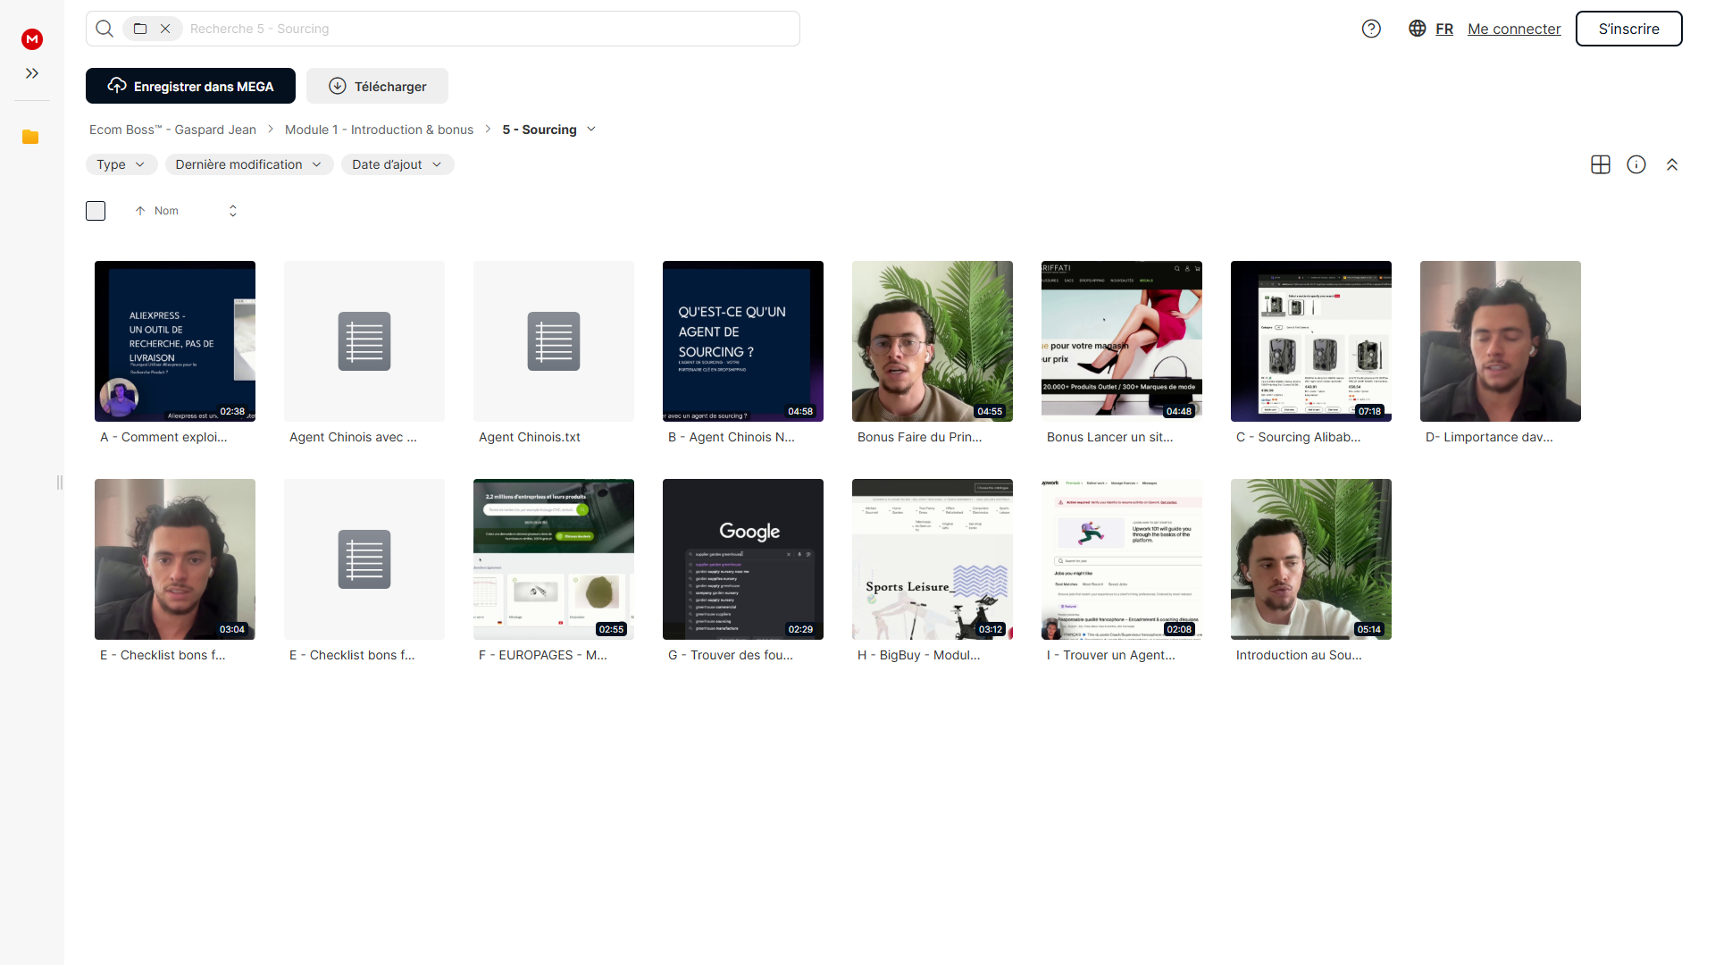This screenshot has width=1715, height=965.
Task: Open G - Trouver des fou... video thumbnail
Action: point(743,559)
